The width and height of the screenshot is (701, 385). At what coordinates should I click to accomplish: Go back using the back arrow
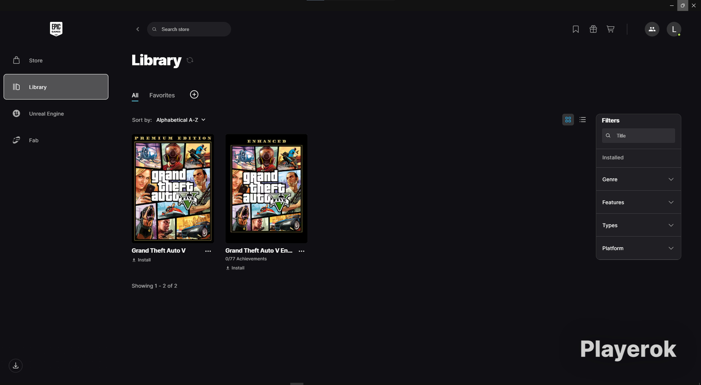(138, 29)
